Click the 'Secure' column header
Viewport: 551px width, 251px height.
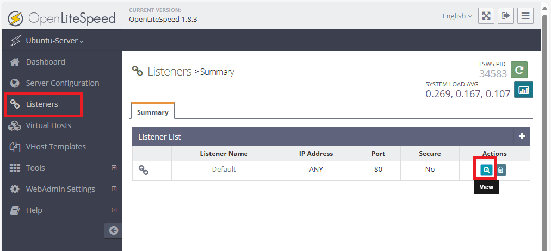point(430,153)
